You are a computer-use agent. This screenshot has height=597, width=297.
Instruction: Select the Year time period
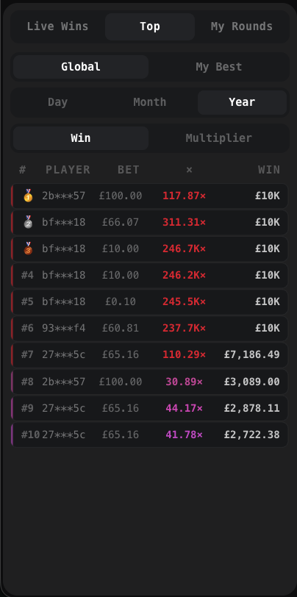point(242,102)
